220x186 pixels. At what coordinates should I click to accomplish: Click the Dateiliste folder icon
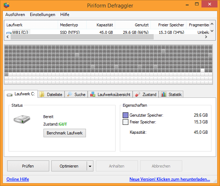point(42,94)
